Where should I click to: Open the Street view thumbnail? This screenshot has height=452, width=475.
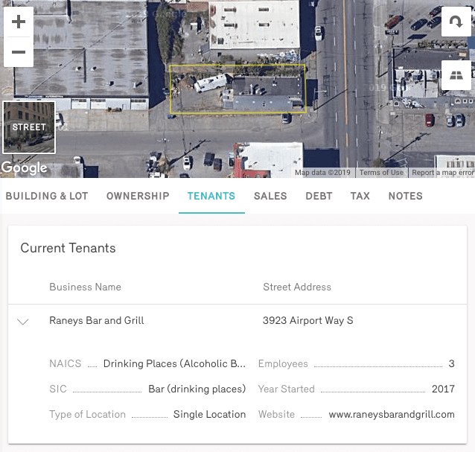29,127
